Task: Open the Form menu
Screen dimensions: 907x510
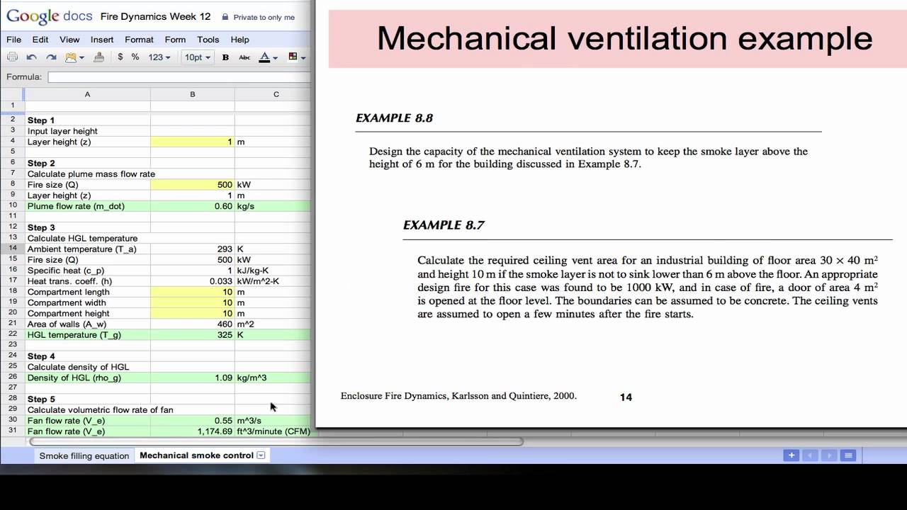Action: (175, 40)
